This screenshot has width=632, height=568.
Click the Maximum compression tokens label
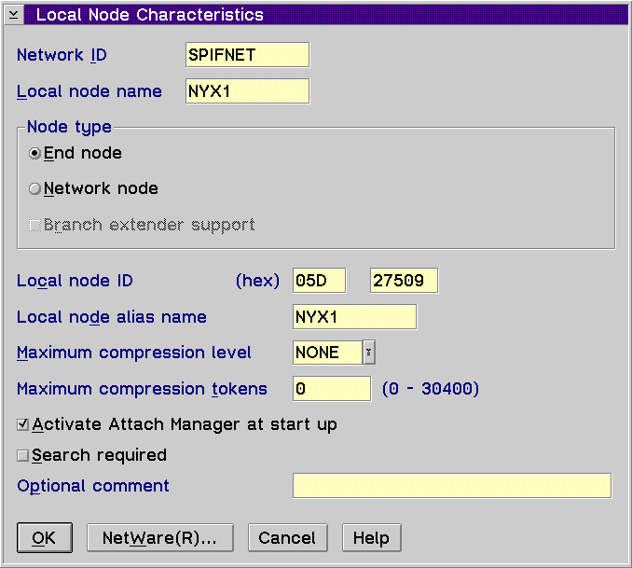[x=142, y=389]
